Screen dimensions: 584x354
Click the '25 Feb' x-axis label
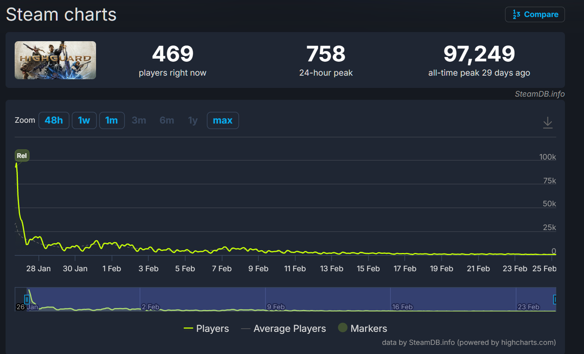pyautogui.click(x=544, y=268)
